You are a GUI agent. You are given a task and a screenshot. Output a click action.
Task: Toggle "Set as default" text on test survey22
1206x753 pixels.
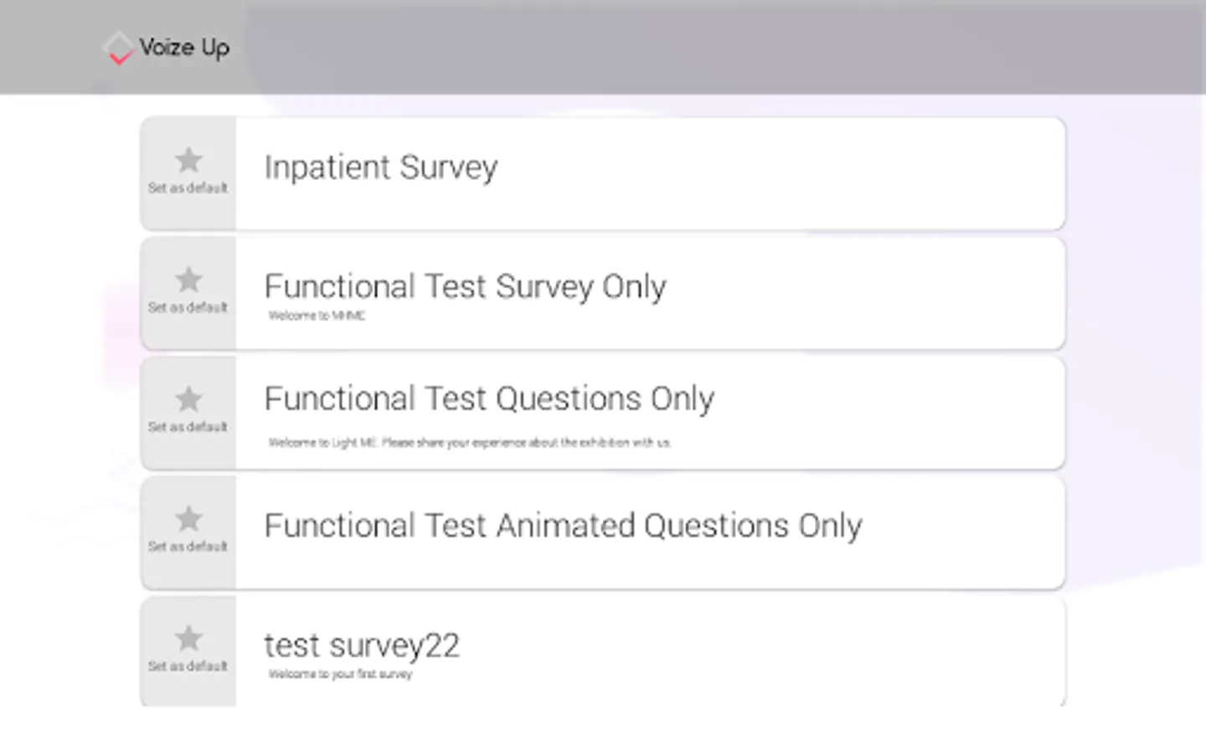click(x=188, y=667)
